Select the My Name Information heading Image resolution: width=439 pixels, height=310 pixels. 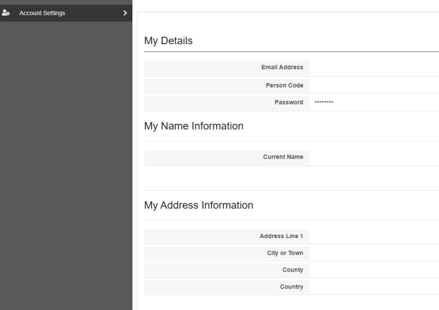coord(194,126)
